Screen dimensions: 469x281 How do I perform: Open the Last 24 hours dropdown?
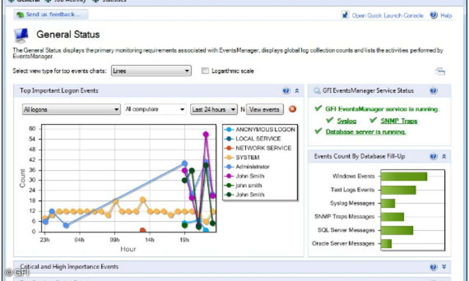[214, 110]
